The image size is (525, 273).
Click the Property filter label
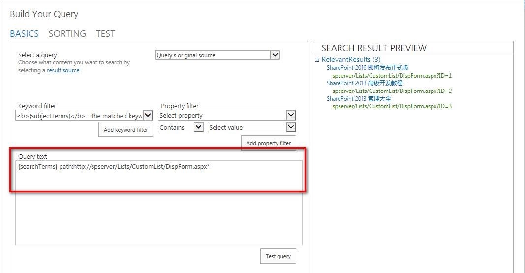[x=180, y=106]
